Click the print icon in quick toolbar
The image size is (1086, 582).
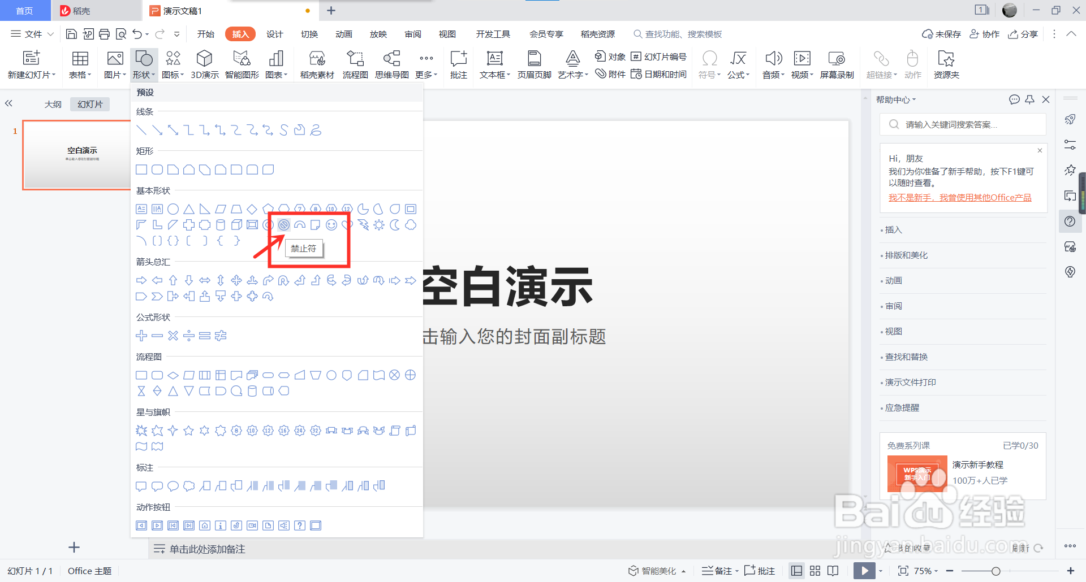pyautogui.click(x=104, y=34)
